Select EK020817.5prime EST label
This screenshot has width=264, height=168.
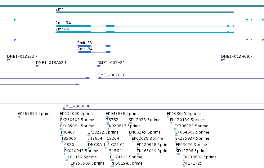(x=123, y=126)
